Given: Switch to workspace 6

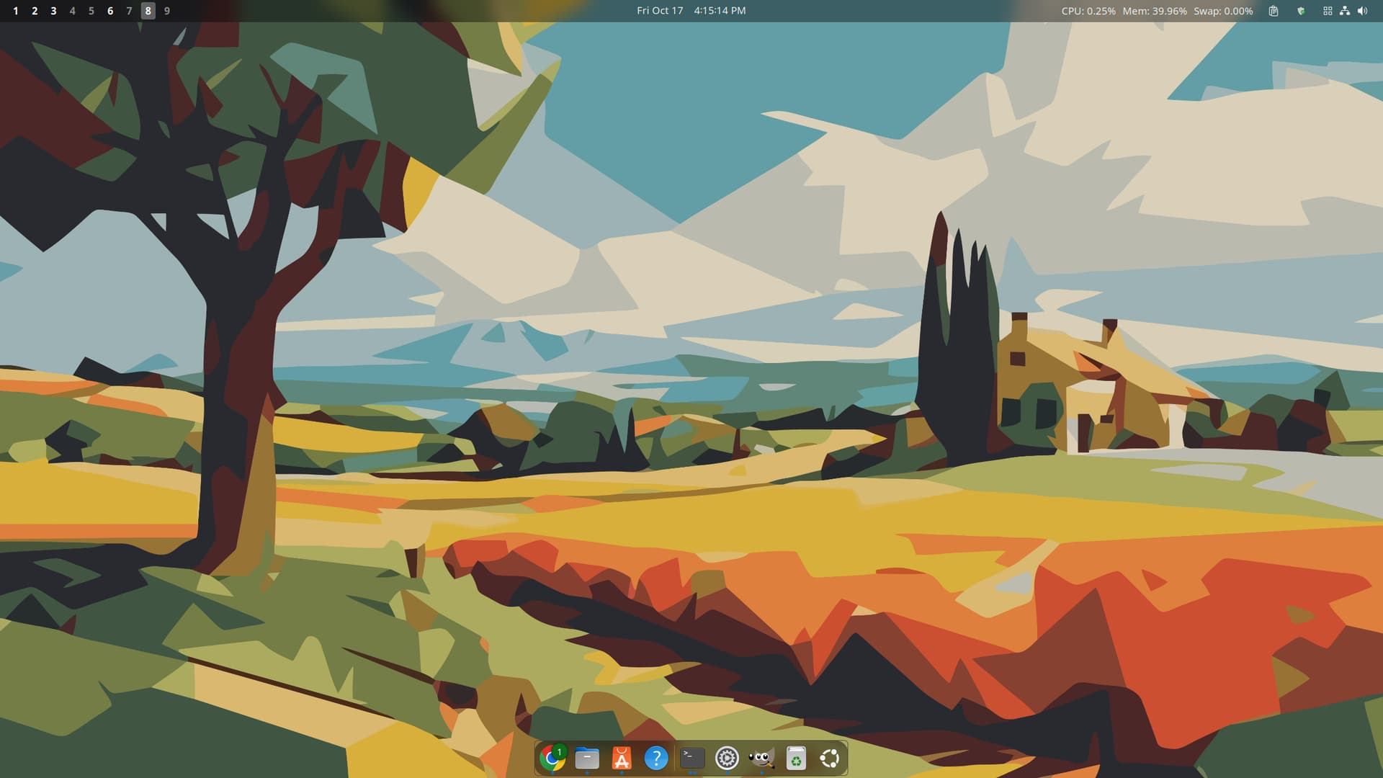Looking at the screenshot, I should [x=110, y=11].
